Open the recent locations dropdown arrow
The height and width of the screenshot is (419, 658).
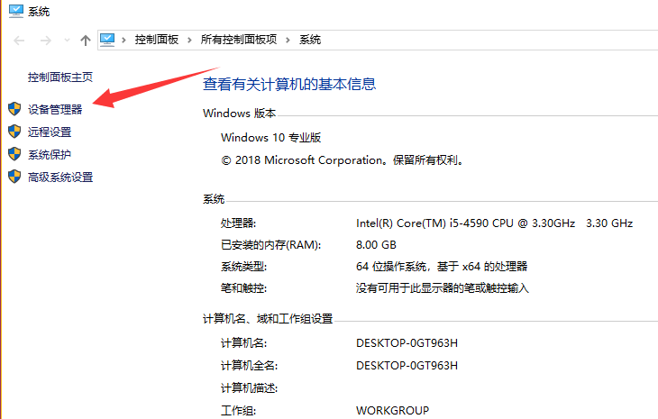pyautogui.click(x=66, y=41)
